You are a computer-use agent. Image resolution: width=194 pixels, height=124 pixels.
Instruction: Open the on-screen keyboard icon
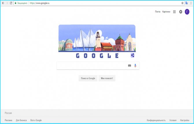pos(130,66)
